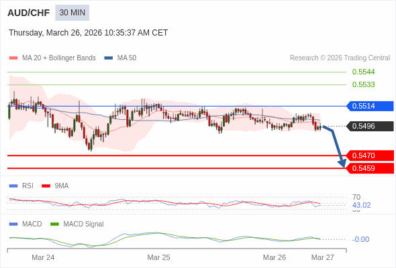396x268 pixels.
Task: Click the red 0.5459 support price tag
Action: tap(370, 168)
